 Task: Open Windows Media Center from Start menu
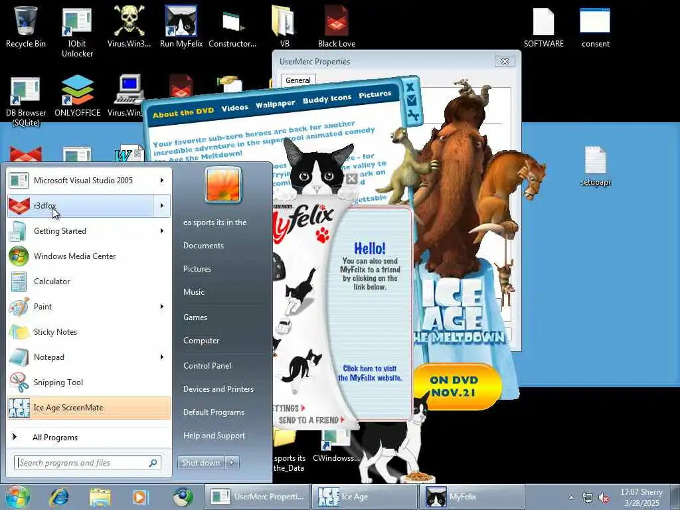point(89,256)
